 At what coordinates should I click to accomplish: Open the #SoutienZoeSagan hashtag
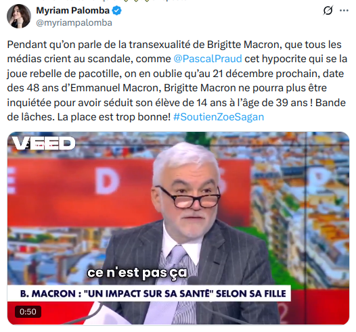(219, 117)
